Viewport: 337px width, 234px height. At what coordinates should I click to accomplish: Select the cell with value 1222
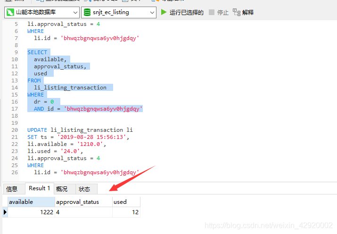(x=32, y=212)
